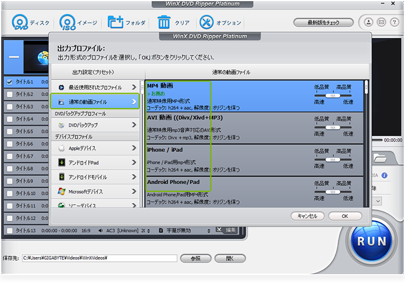This screenshot has height=283, width=405.
Task: Open the subtitle 字幕が無効 dropdown
Action: pyautogui.click(x=209, y=231)
